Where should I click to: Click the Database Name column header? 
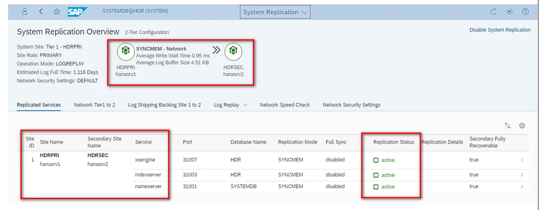[248, 142]
